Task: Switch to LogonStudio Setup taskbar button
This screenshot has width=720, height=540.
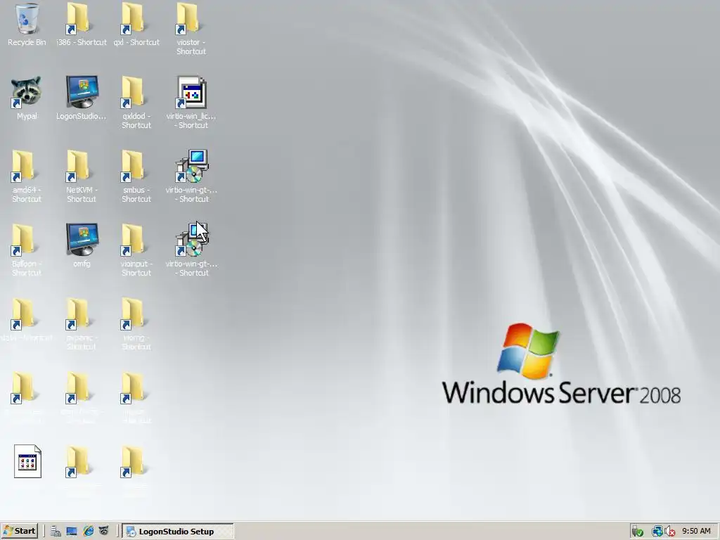Action: [x=178, y=532]
